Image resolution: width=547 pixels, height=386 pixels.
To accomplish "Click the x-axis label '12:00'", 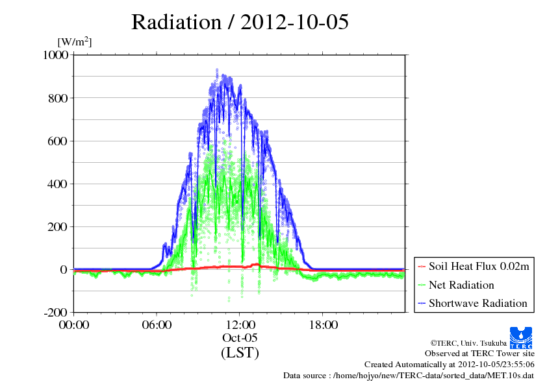I will click(240, 325).
